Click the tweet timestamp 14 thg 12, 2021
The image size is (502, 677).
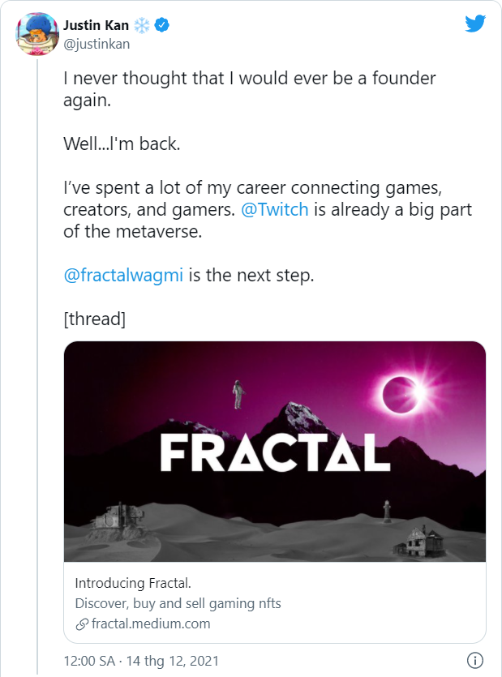tap(141, 661)
